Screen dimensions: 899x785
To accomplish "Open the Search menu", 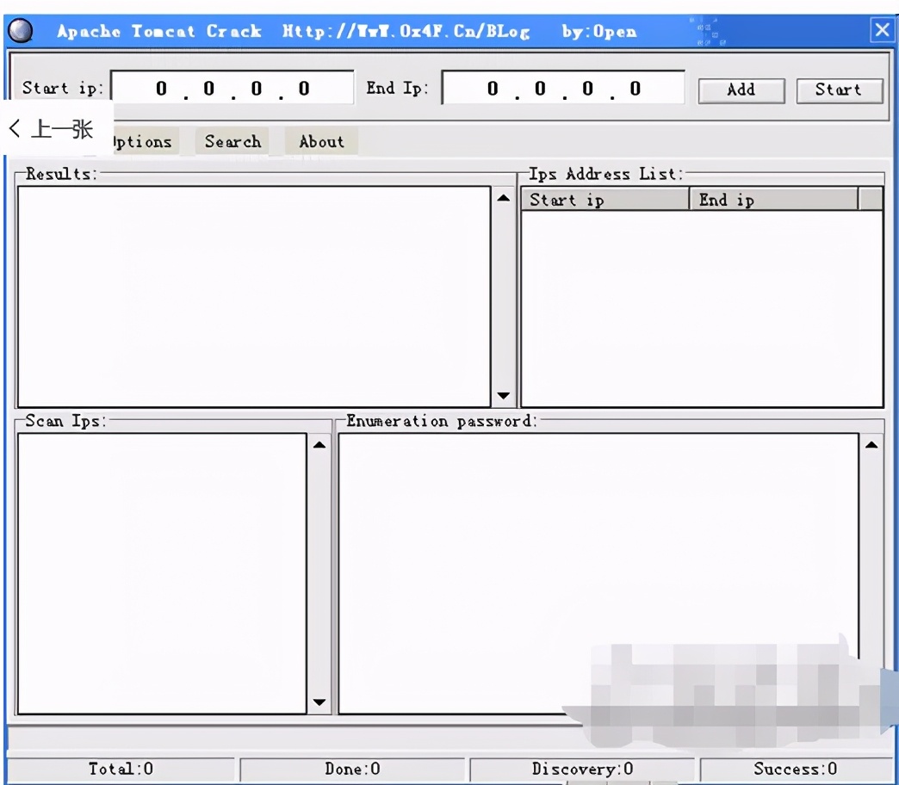I will (232, 141).
